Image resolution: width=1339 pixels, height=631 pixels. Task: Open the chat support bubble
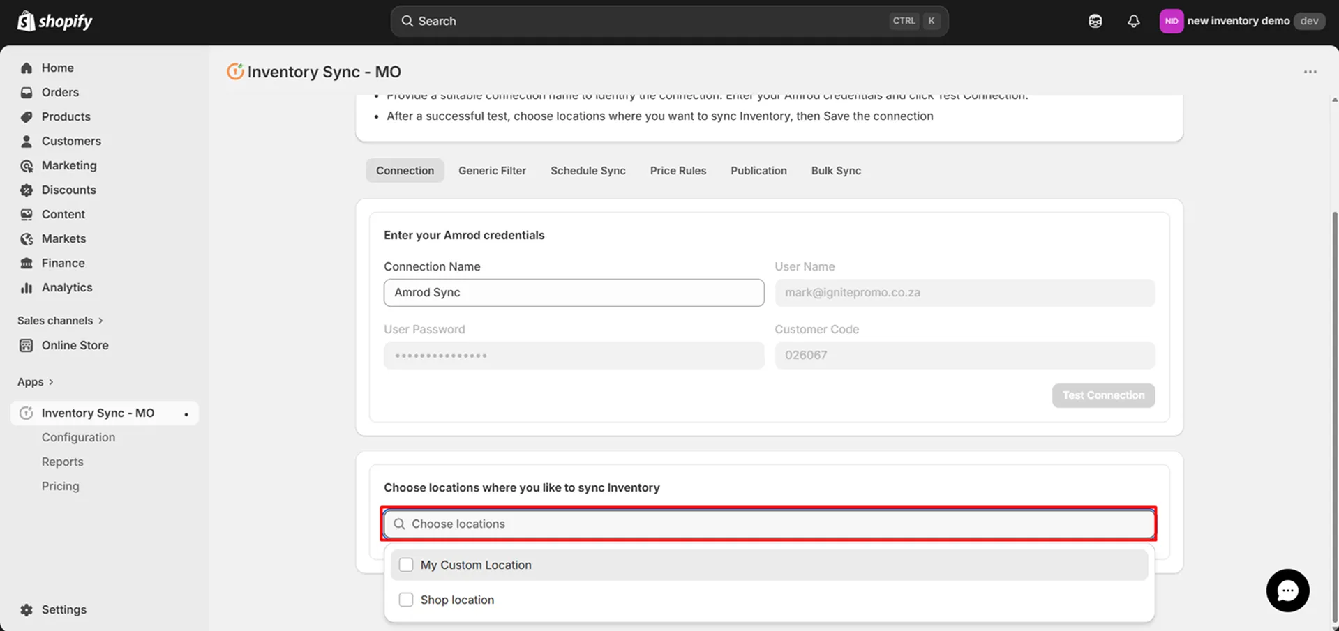[x=1287, y=590]
